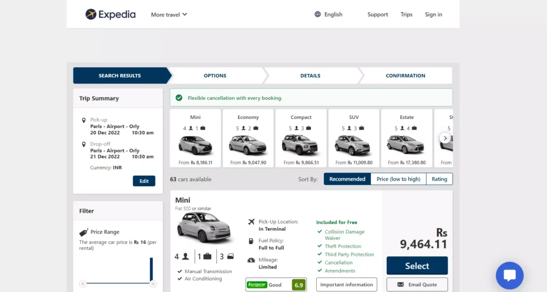547x292 pixels.
Task: Switch to the Options step tab
Action: pyautogui.click(x=215, y=76)
